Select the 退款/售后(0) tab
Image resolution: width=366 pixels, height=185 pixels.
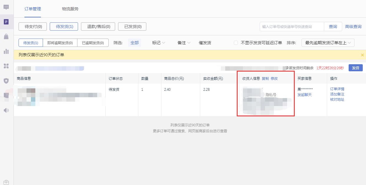click(99, 27)
